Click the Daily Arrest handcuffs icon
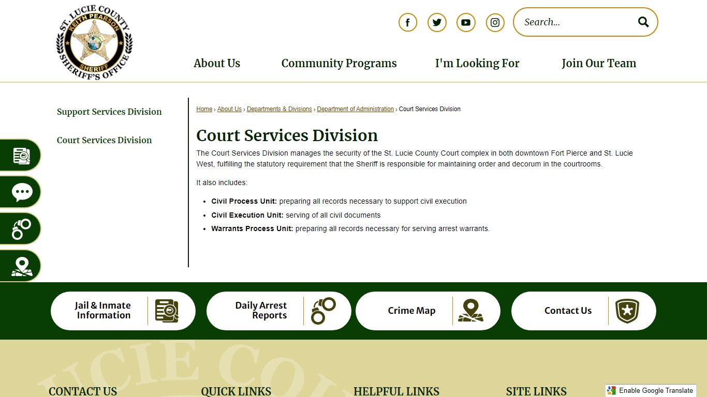 323,311
